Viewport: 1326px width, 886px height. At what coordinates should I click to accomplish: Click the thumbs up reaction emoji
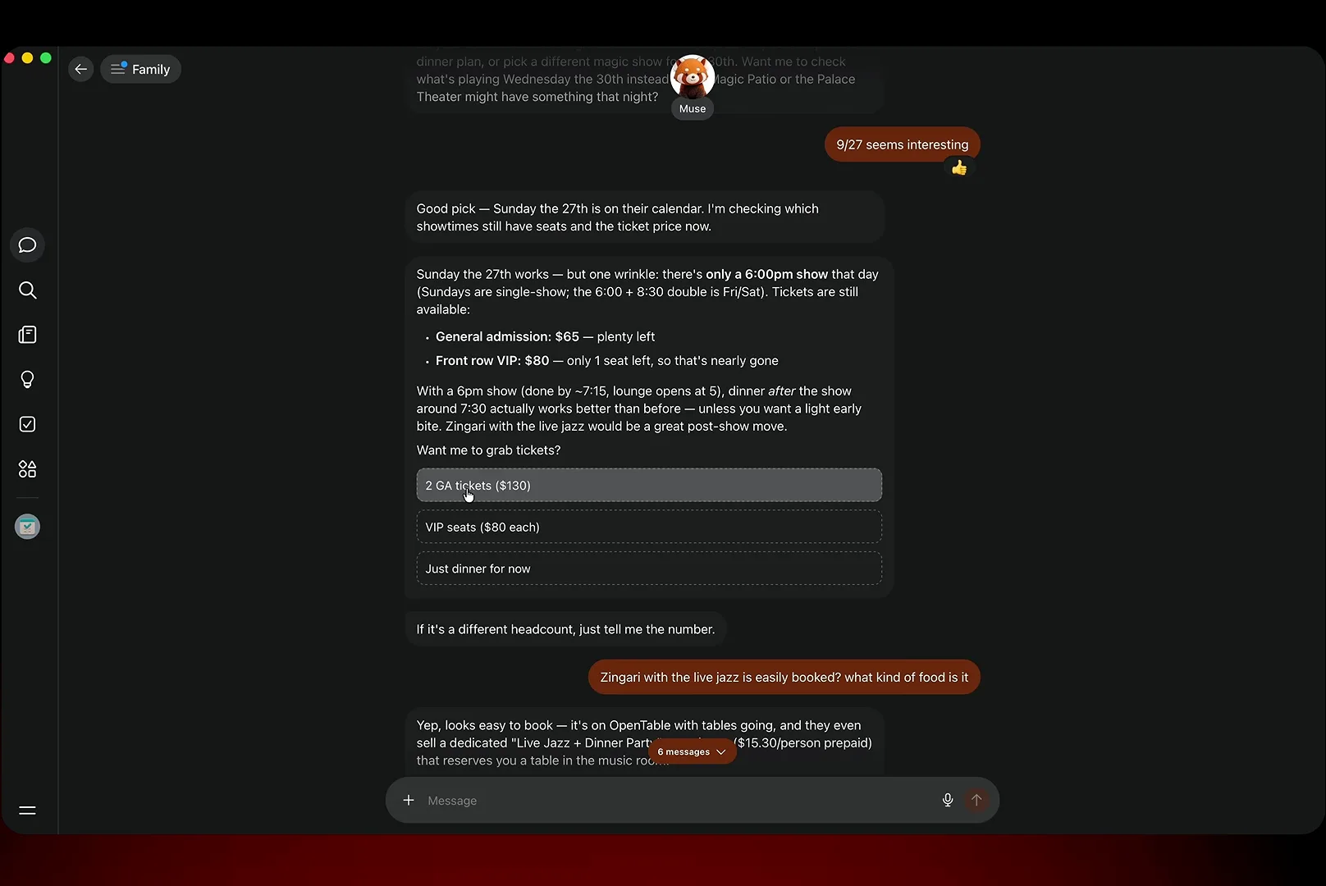[959, 168]
